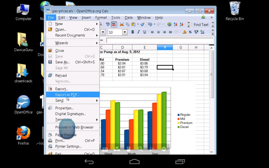This screenshot has height=168, width=269.
Task: Toggle Underline formatting
Action: point(145,32)
